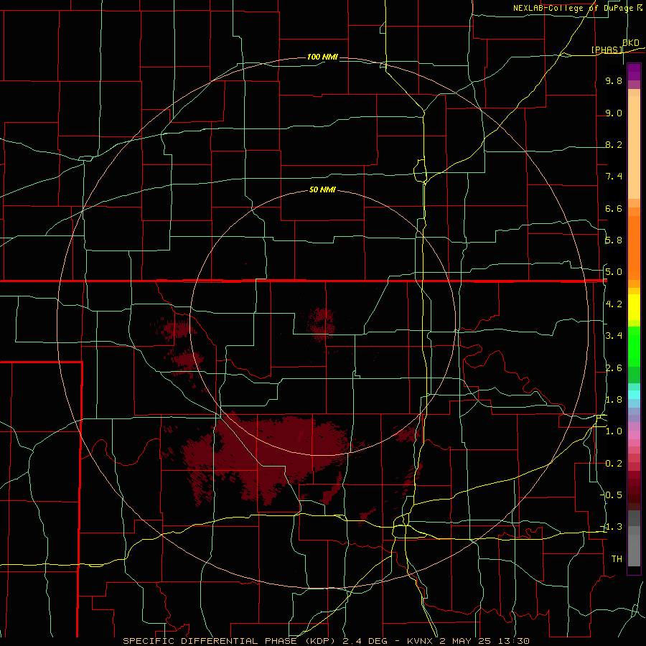Select the 2.6 value on the scale
The image size is (646, 646).
[x=614, y=368]
